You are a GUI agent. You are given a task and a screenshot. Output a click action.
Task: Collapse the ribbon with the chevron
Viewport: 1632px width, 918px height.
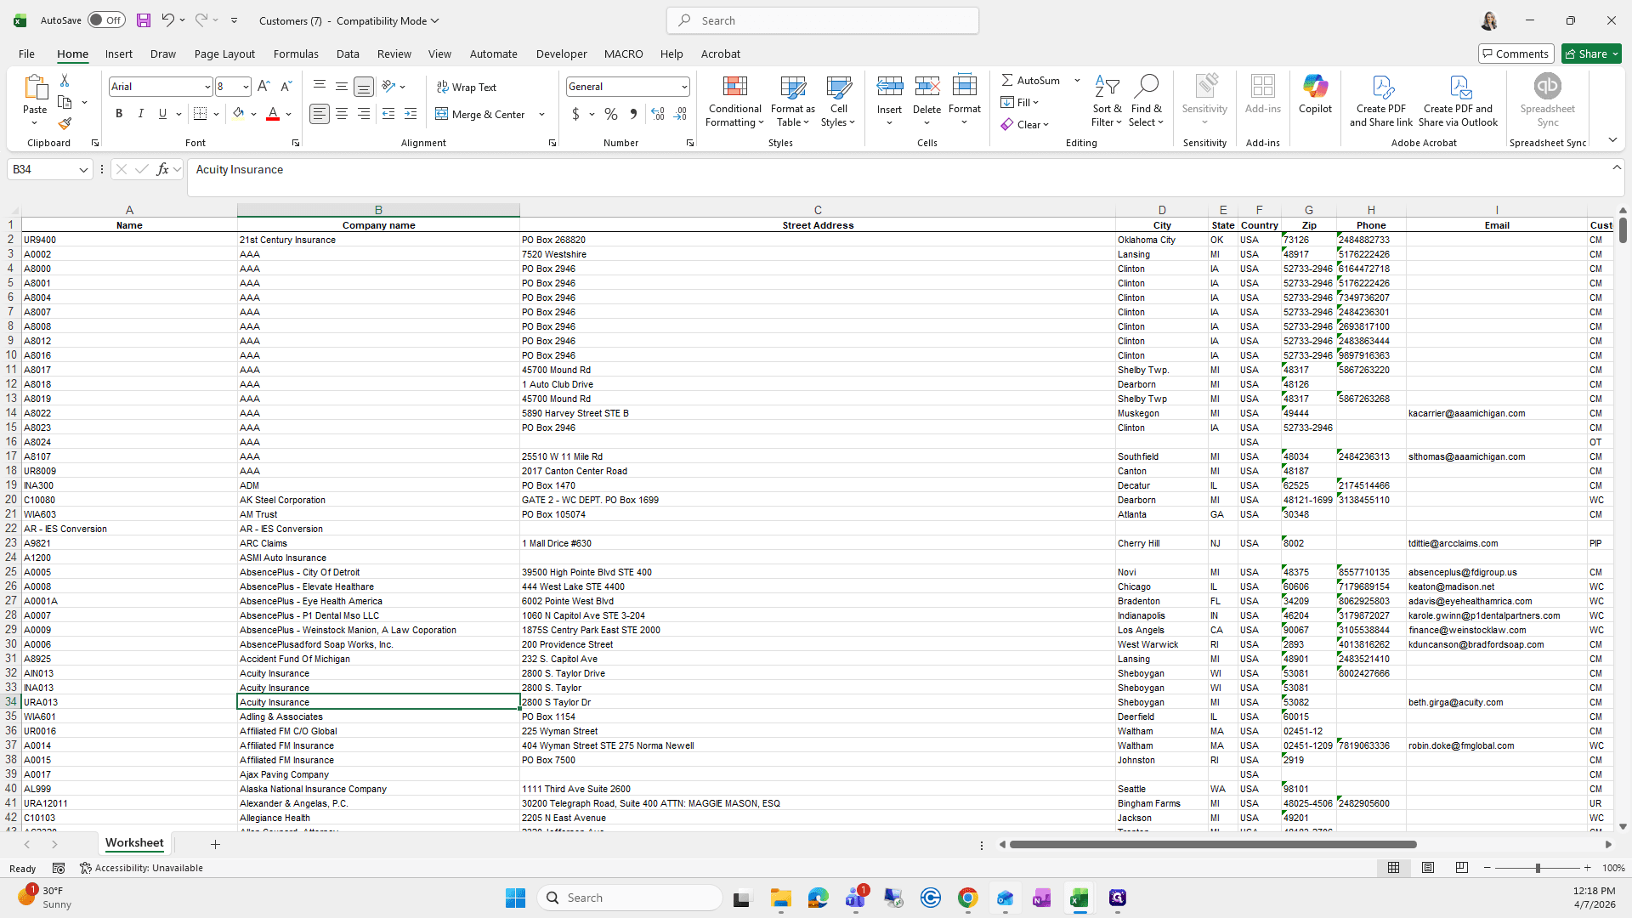(x=1612, y=140)
